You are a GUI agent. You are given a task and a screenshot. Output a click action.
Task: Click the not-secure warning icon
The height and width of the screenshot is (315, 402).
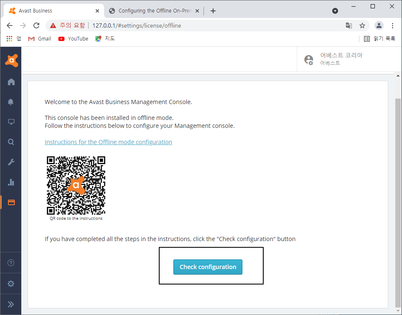[x=53, y=25]
